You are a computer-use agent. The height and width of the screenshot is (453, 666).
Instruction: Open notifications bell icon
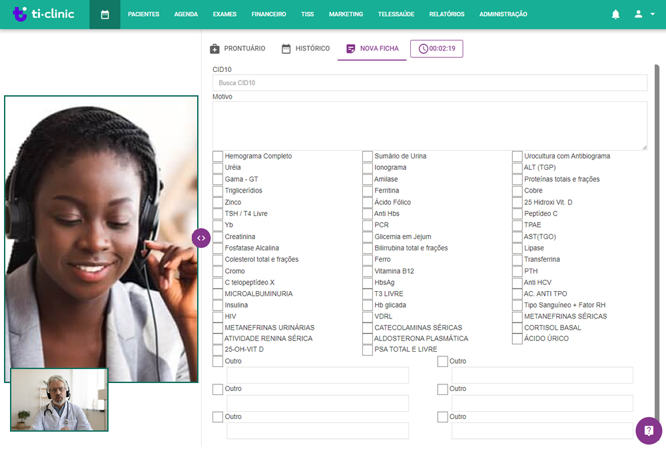coord(615,15)
